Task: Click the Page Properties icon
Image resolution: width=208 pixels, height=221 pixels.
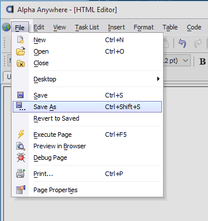Action: coord(21,190)
